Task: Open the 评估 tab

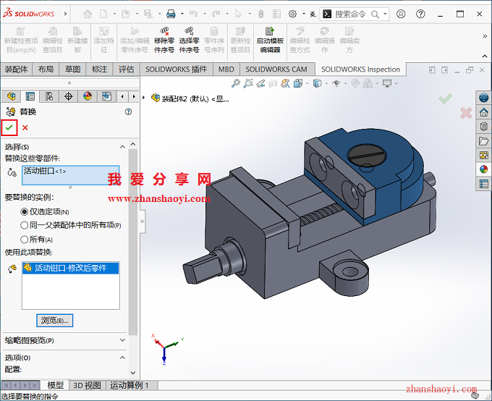Action: 126,69
